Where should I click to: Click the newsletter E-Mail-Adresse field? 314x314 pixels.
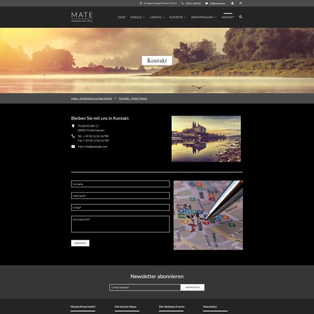click(145, 287)
